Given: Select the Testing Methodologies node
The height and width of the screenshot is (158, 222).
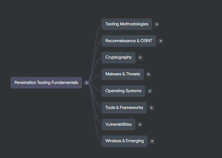Looking at the screenshot, I should coord(127,24).
